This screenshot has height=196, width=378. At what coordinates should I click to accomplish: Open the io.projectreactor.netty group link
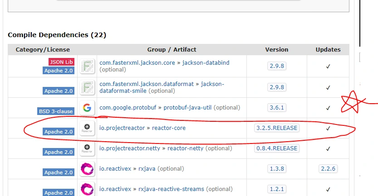click(130, 148)
